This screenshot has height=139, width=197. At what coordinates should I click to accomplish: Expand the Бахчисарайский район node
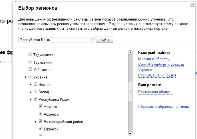pyautogui.click(x=36, y=122)
